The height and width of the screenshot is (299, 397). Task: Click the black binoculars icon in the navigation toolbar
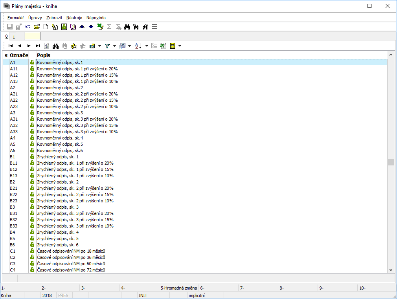click(56, 46)
